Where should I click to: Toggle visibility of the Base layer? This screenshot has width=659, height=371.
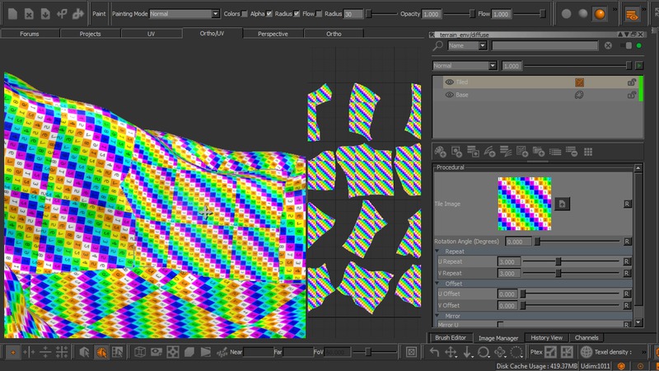[449, 96]
